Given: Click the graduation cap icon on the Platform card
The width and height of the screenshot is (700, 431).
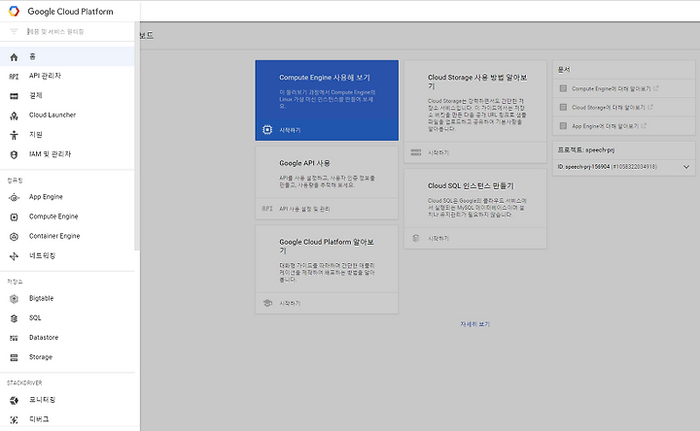Looking at the screenshot, I should 267,303.
